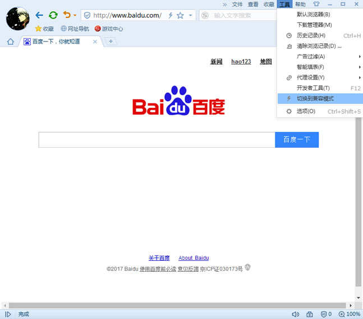Choose 默认浏览器(B) menu item
This screenshot has height=319, width=363.
[x=320, y=15]
